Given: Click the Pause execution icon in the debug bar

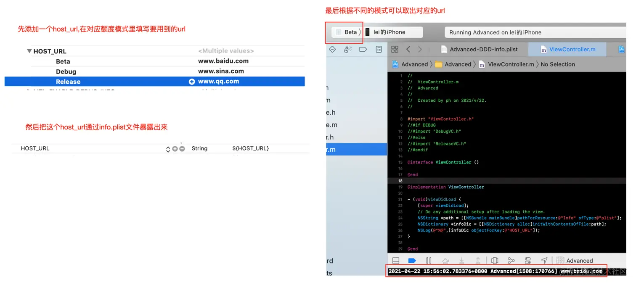Looking at the screenshot, I should [429, 260].
